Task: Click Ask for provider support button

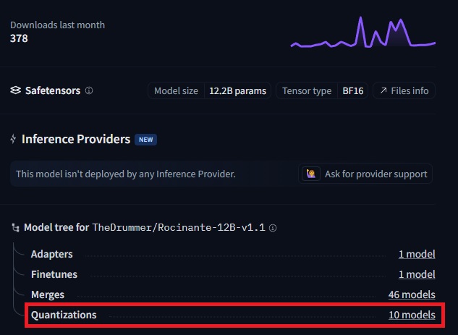Action: [365, 174]
